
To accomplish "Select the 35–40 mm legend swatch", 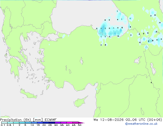I will coord(64,123).
